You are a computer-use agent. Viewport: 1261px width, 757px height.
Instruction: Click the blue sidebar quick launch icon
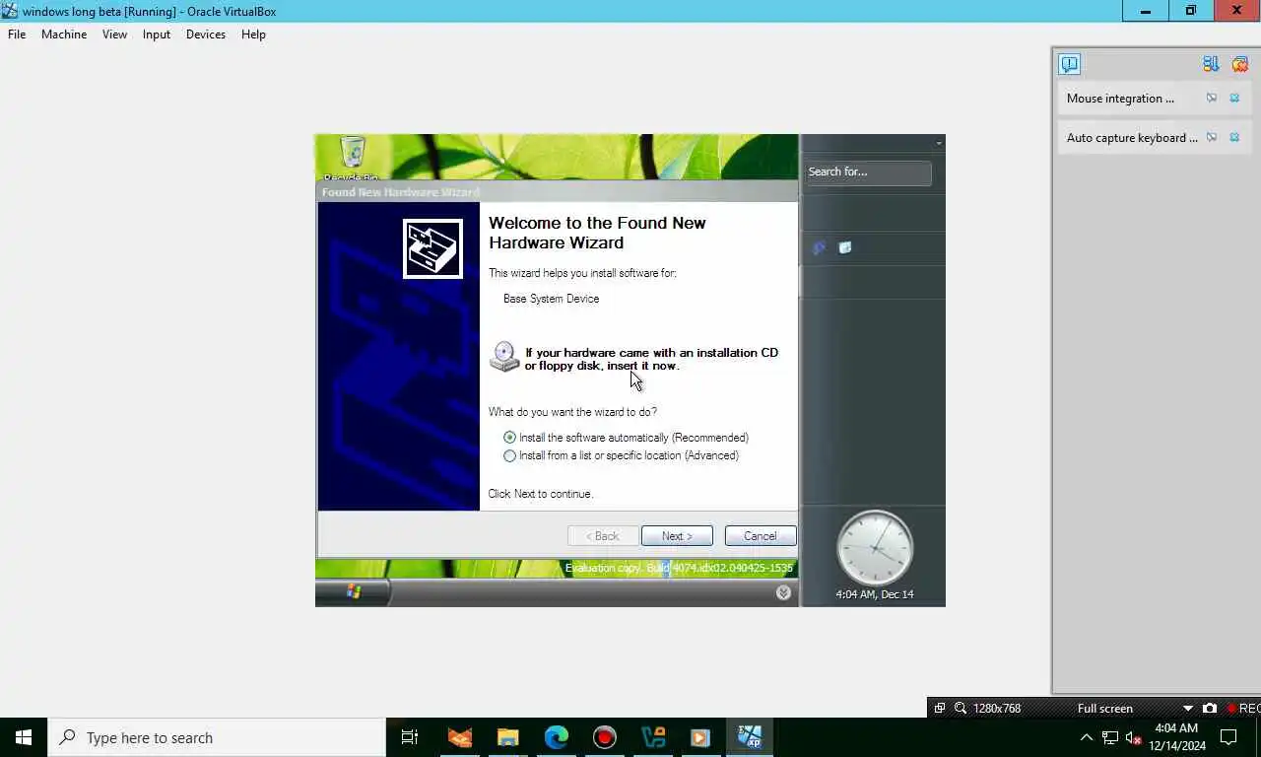pyautogui.click(x=819, y=248)
